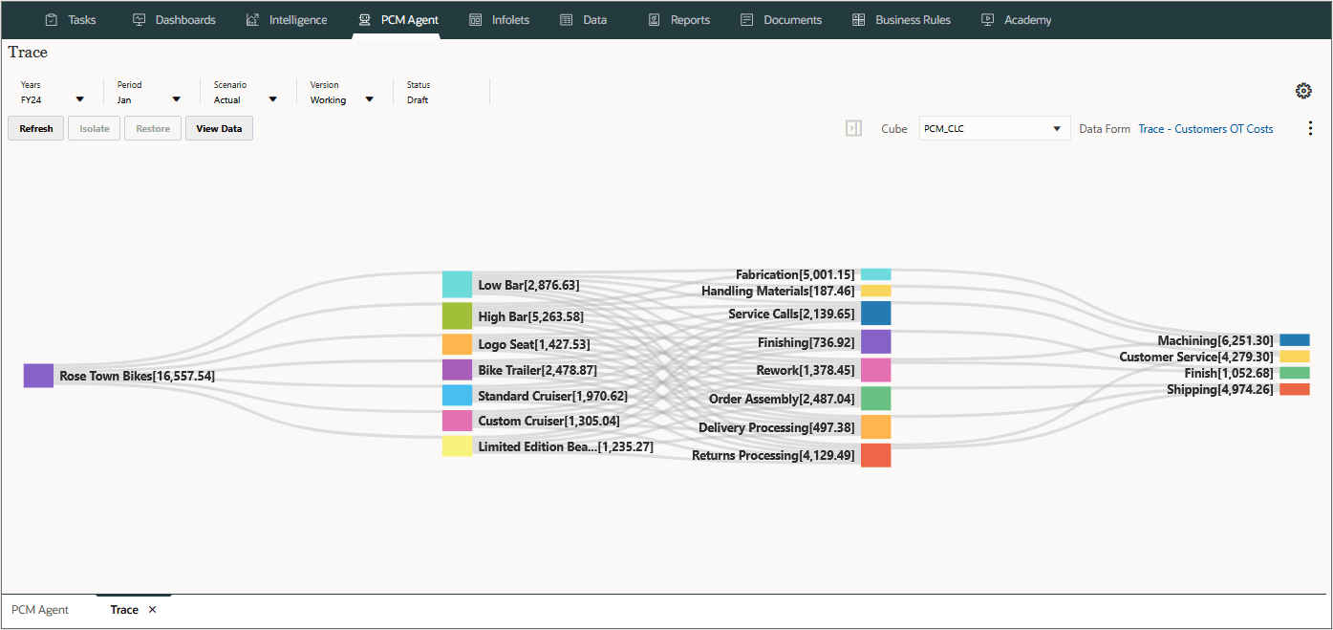Click the Refresh button
1333x630 pixels.
(36, 128)
